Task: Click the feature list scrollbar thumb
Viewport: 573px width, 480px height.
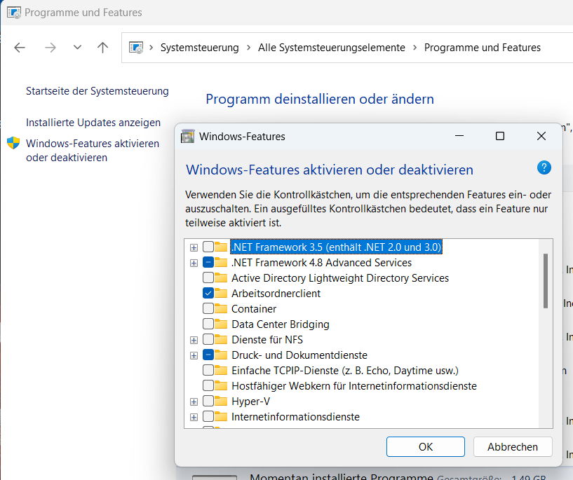Action: pos(545,281)
